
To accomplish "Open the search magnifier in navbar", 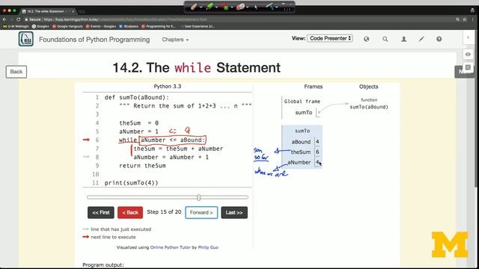I will [385, 39].
